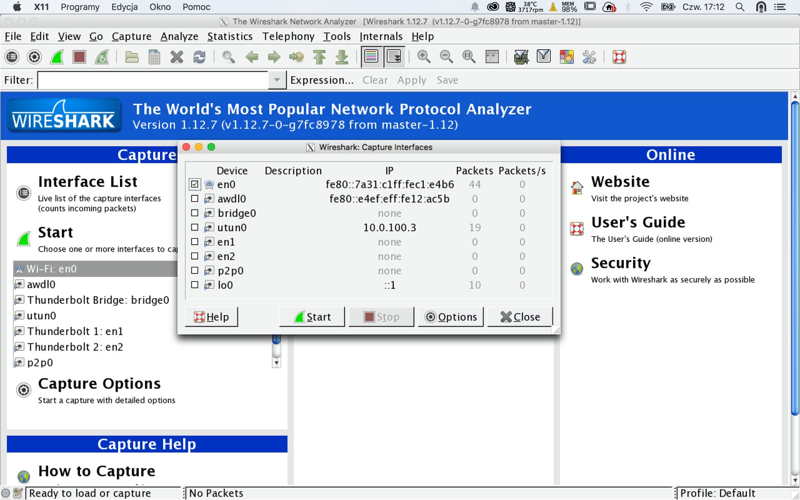Open the Telephony menu

(288, 36)
